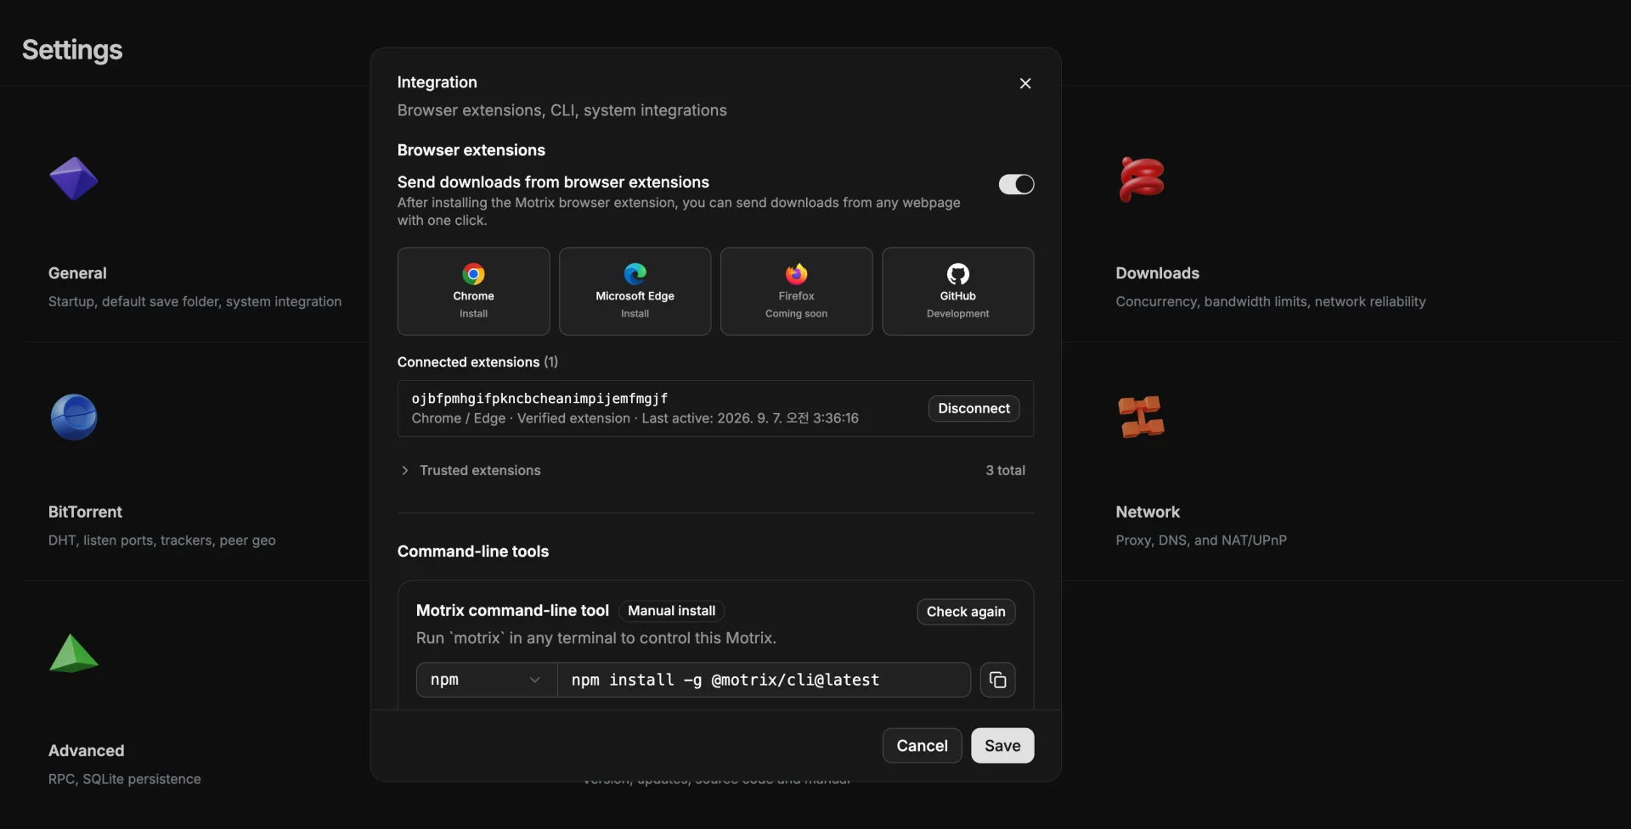1631x829 pixels.
Task: Click the 'Proxy, DNS, and NAT/UPnP' description
Action: pyautogui.click(x=1201, y=540)
